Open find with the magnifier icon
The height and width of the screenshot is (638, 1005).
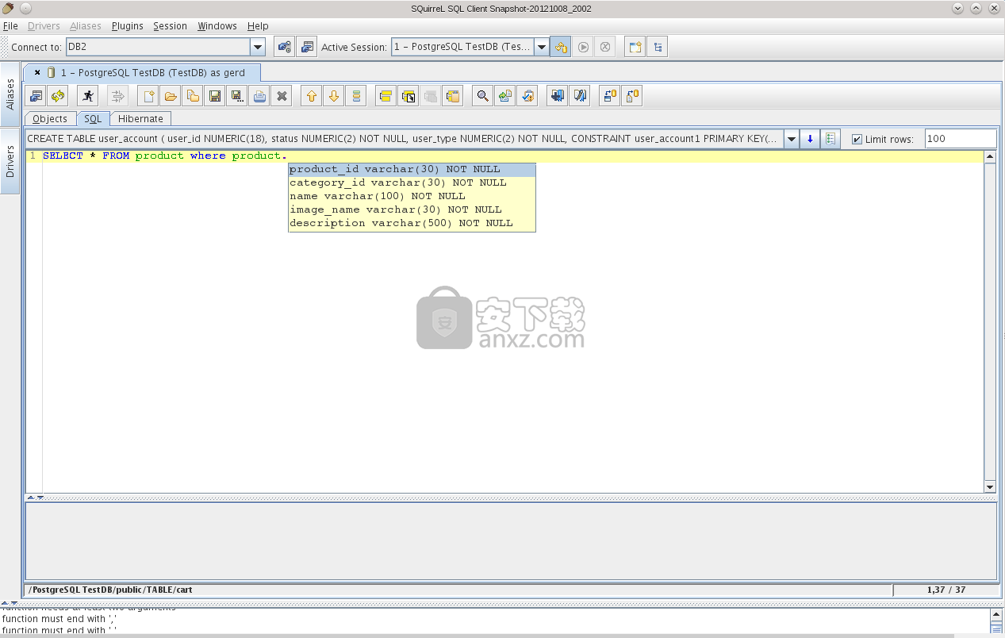point(482,96)
